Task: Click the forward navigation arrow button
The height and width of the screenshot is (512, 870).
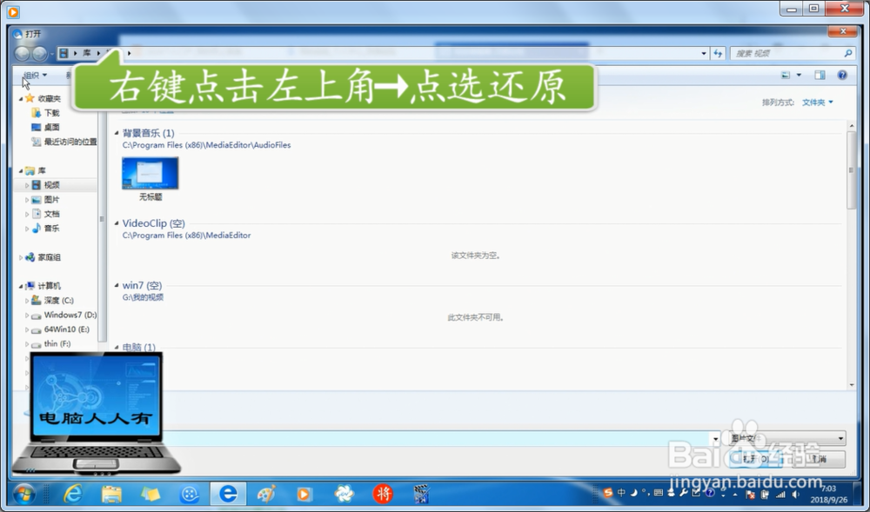Action: pyautogui.click(x=39, y=54)
